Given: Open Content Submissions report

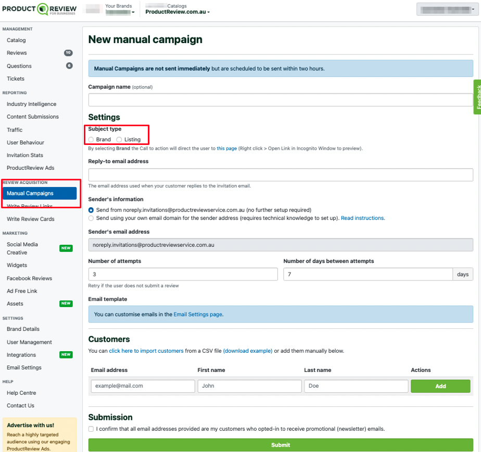Looking at the screenshot, I should point(33,117).
